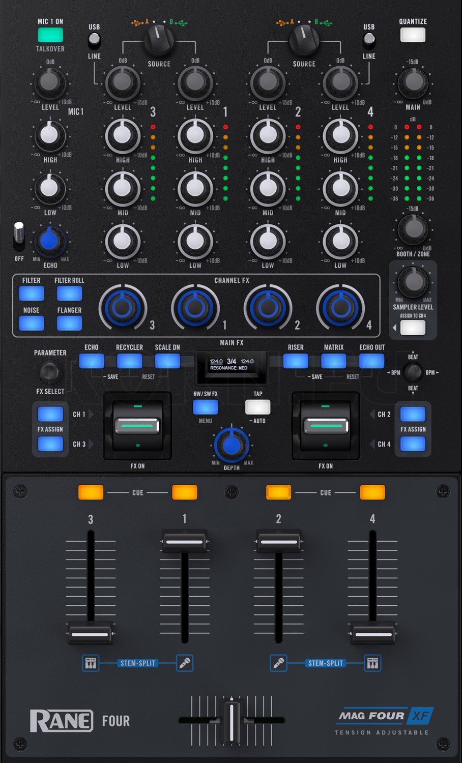Enable the FLANGER effect pad
The image size is (462, 763).
pyautogui.click(x=69, y=322)
